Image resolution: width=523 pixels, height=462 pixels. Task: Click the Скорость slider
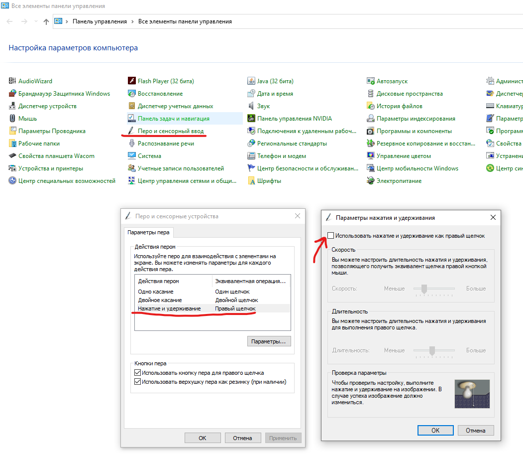coord(424,289)
